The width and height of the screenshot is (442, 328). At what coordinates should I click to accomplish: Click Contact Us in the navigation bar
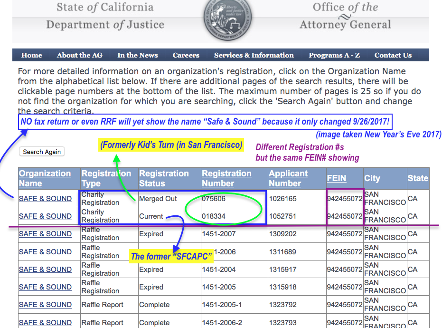[x=393, y=55]
